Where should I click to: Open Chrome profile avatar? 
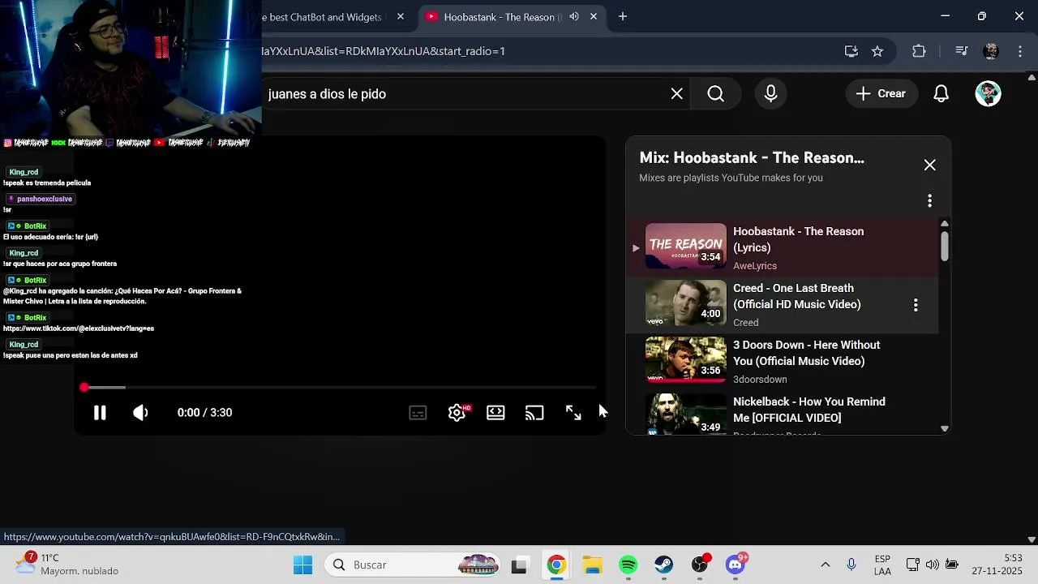pos(991,51)
